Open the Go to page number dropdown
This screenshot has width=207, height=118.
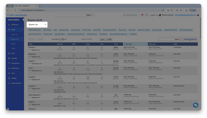tap(61, 39)
